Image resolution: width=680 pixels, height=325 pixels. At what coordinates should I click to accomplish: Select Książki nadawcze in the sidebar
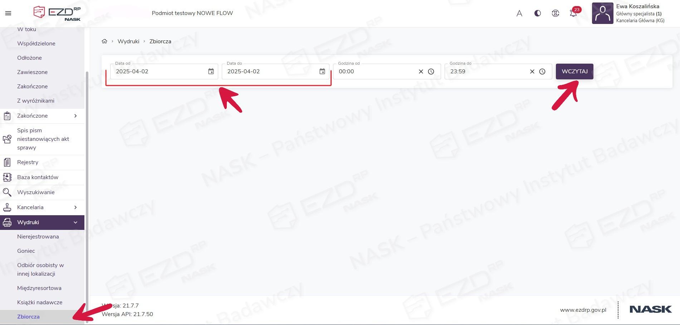tap(40, 302)
